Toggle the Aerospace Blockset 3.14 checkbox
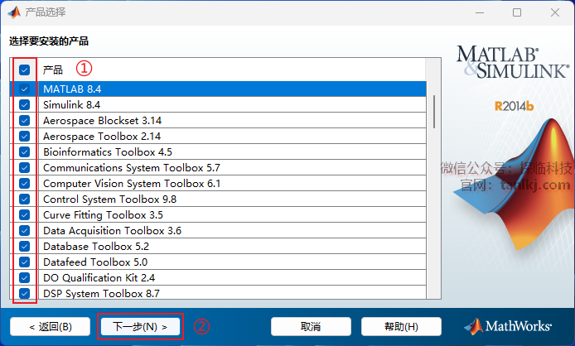 (24, 121)
